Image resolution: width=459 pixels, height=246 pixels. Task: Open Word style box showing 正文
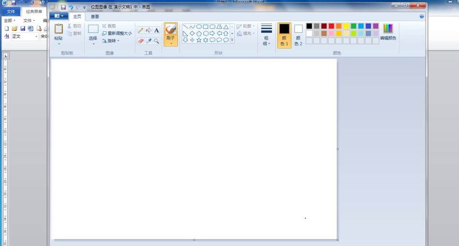click(25, 36)
